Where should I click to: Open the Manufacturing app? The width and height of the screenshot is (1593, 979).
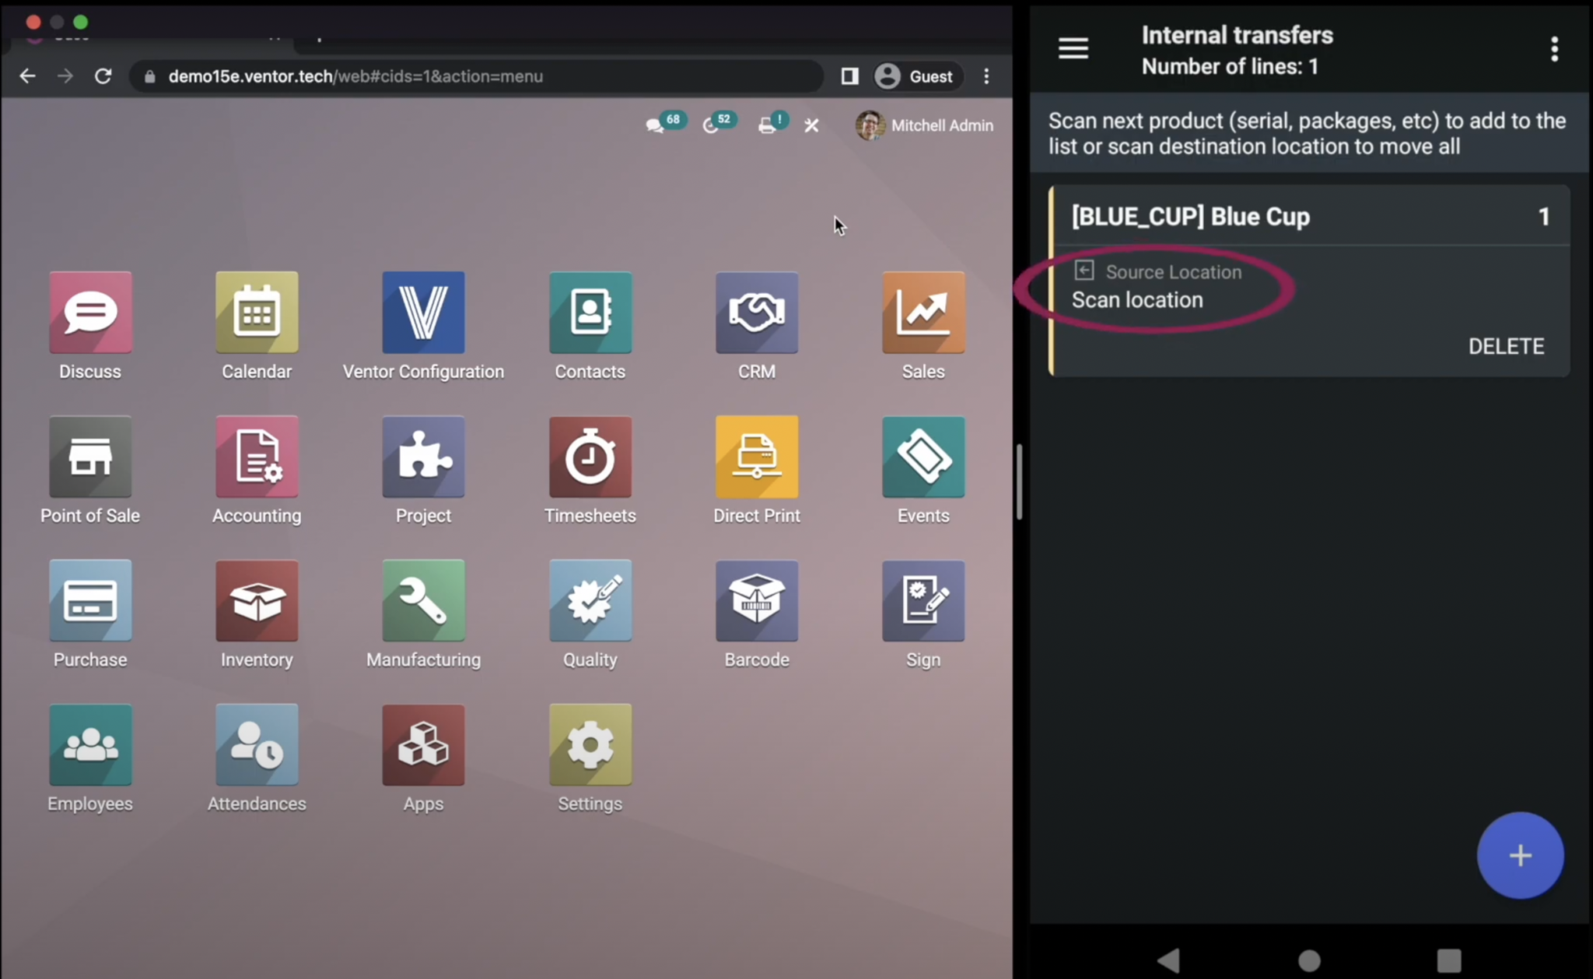(x=423, y=600)
